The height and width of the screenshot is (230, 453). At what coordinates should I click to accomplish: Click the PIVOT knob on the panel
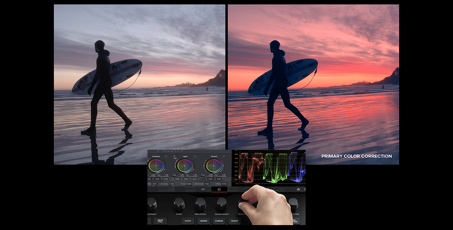point(179,204)
